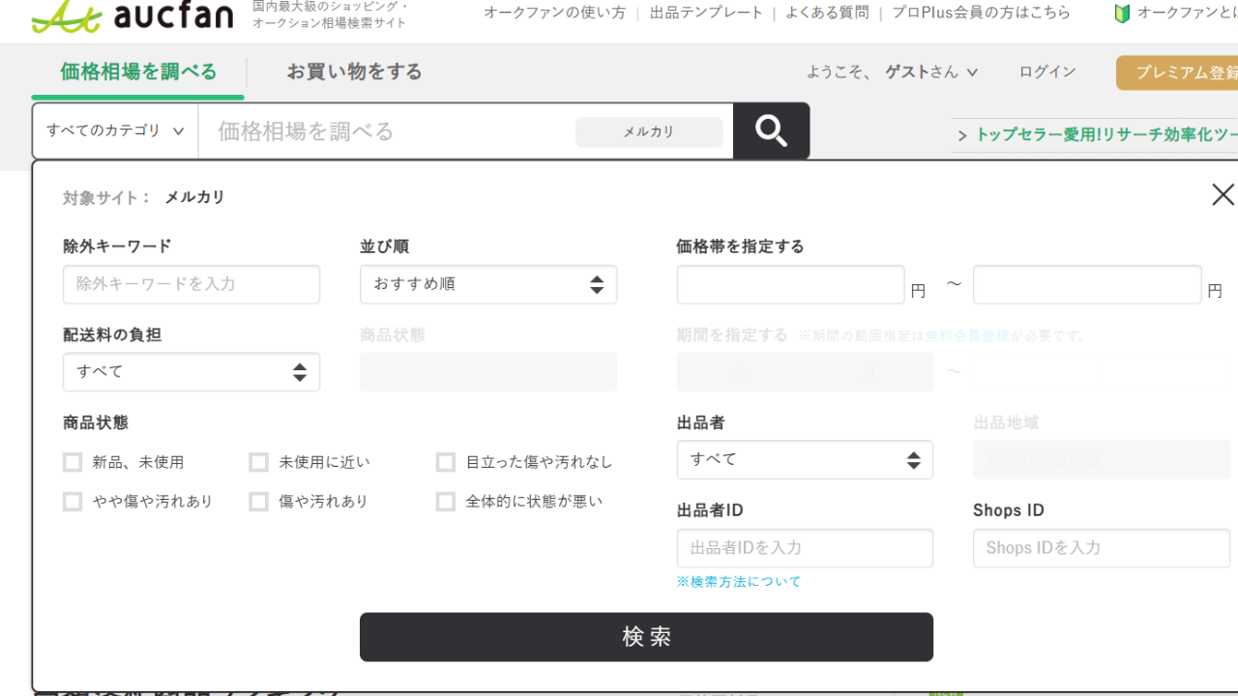Image resolution: width=1238 pixels, height=696 pixels.
Task: Click the ログイン link
Action: click(1046, 72)
